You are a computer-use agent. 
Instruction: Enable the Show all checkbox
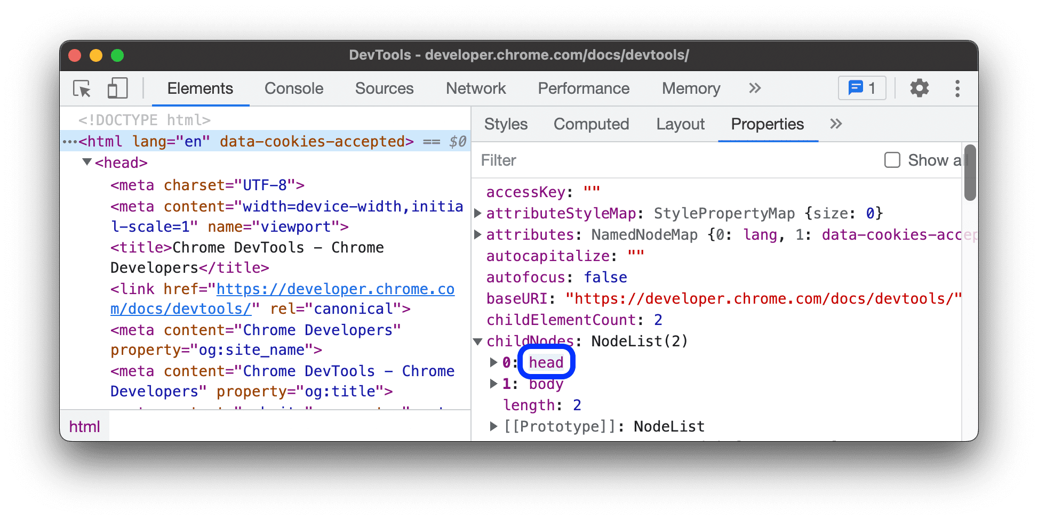(892, 160)
